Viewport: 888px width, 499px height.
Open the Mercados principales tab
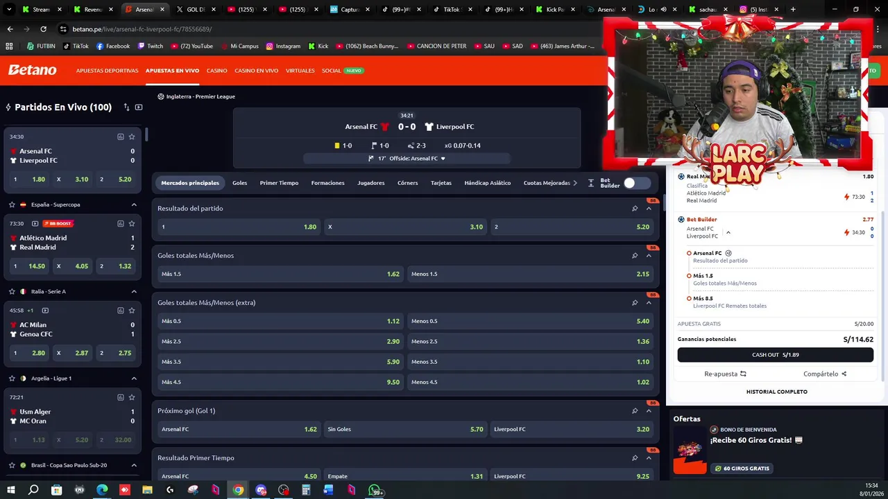[x=190, y=183]
